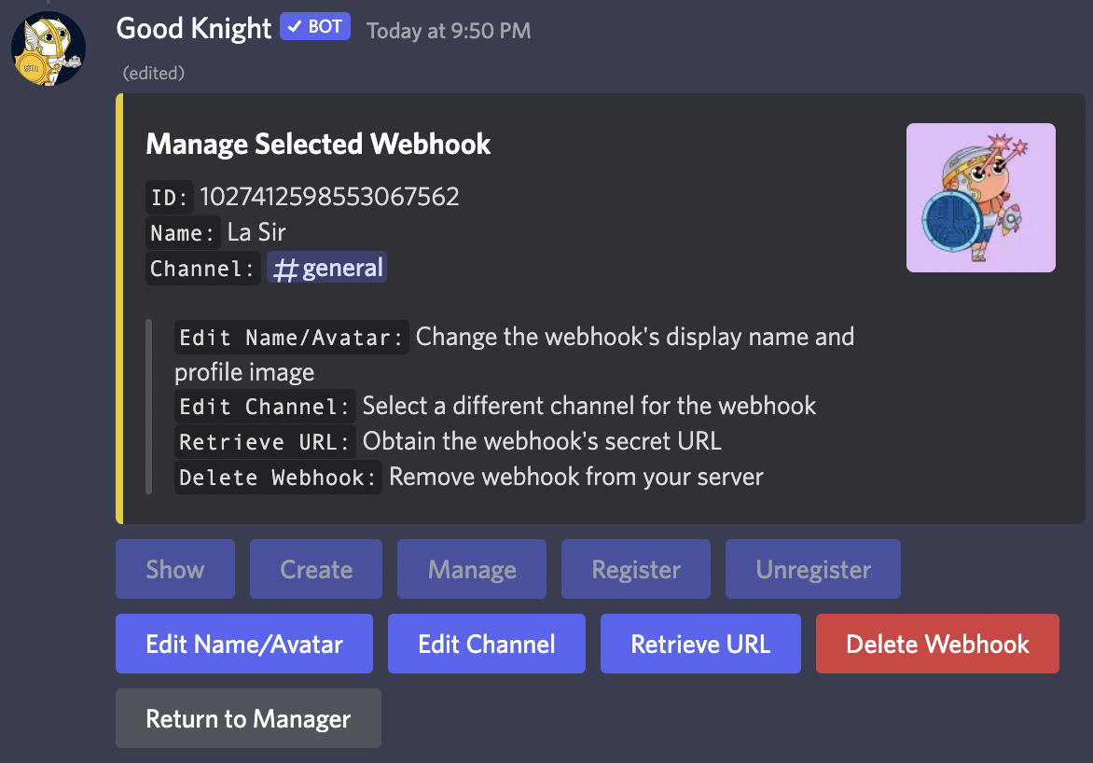Open the webhook avatar thumbnail image
The width and height of the screenshot is (1093, 763).
(980, 198)
